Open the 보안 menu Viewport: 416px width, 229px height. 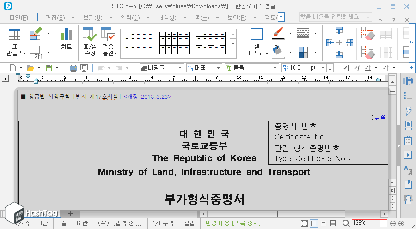(237, 18)
